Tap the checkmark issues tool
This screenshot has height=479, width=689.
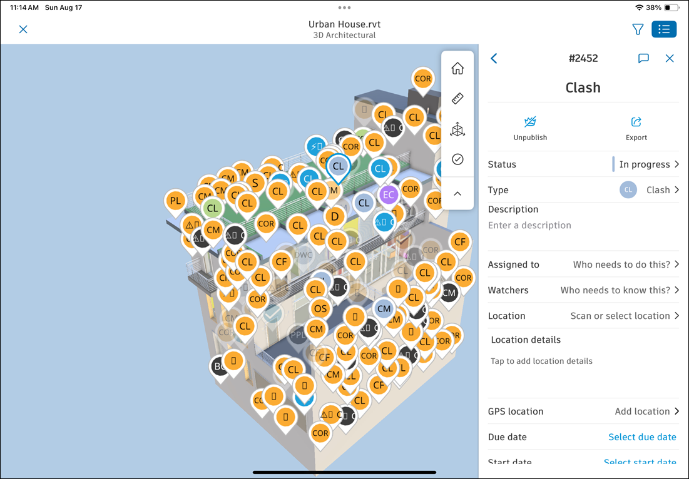point(457,159)
